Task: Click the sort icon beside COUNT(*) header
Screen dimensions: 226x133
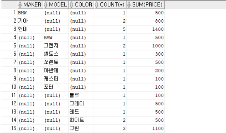Action: coord(97,5)
